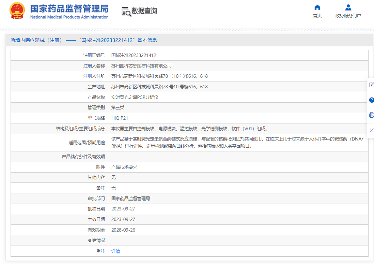Click the approval date 2023-09-27 cell

[x=124, y=209]
